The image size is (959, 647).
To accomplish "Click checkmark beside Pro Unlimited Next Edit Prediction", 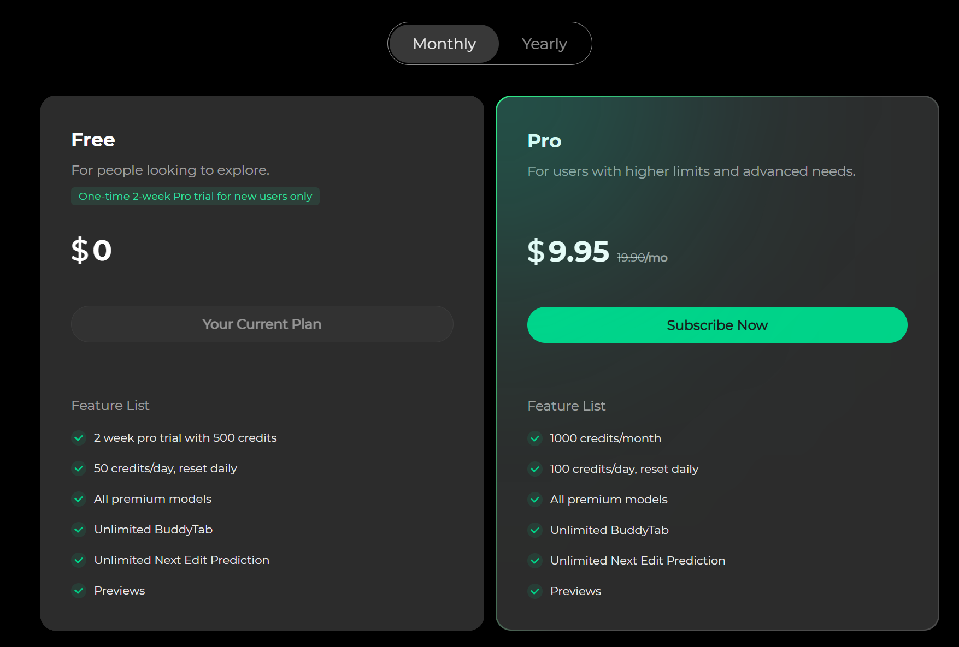I will click(535, 561).
